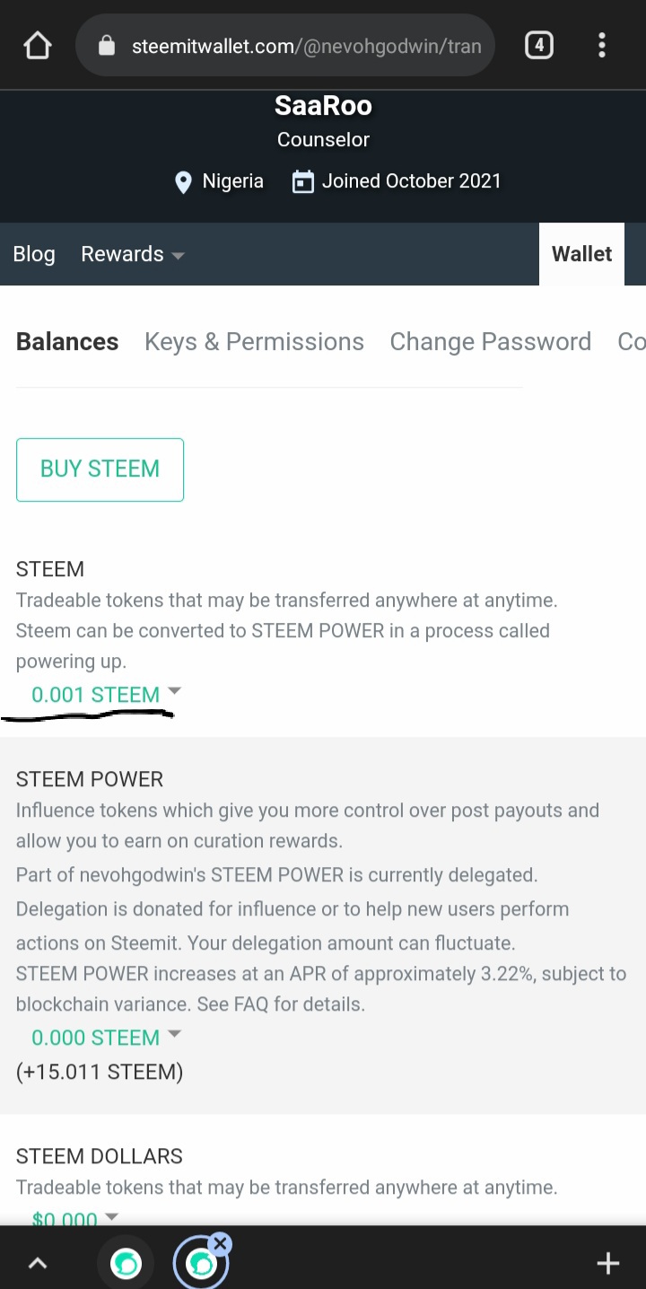Open the Change Password tab
Image resolution: width=646 pixels, height=1289 pixels.
coord(490,342)
